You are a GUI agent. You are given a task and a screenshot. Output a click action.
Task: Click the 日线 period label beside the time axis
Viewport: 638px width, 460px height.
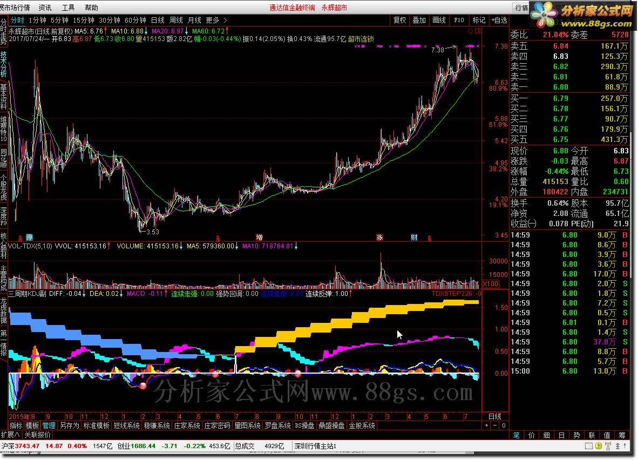pyautogui.click(x=495, y=416)
